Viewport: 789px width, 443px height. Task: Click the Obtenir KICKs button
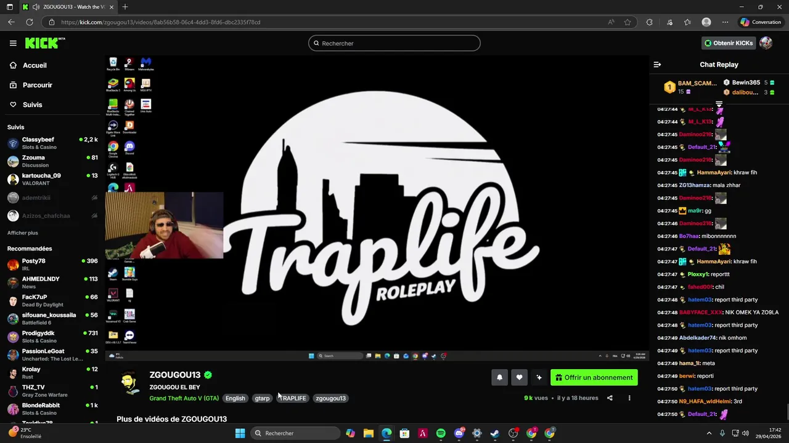coord(729,43)
